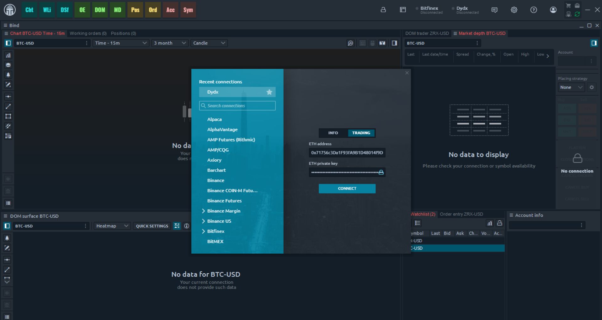This screenshot has height=320, width=602.
Task: Open the Pos positions shortcut
Action: click(x=135, y=10)
